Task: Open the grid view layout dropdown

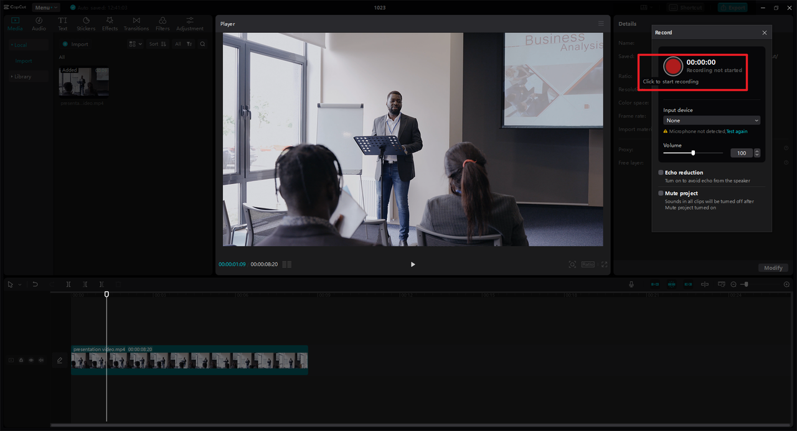Action: 135,44
